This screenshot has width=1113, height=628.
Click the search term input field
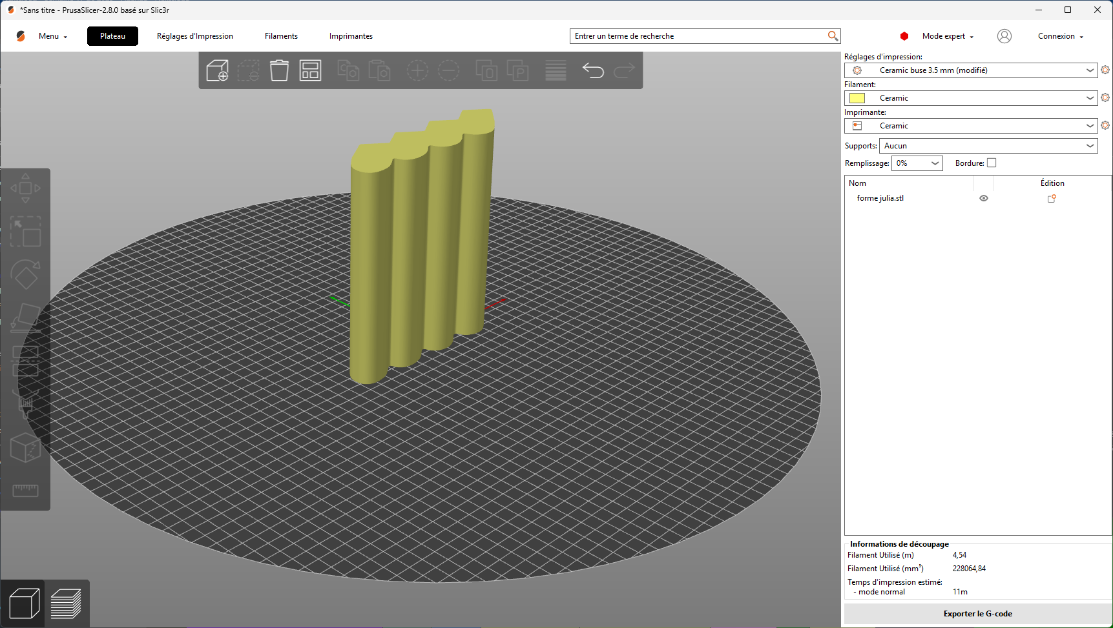(698, 36)
